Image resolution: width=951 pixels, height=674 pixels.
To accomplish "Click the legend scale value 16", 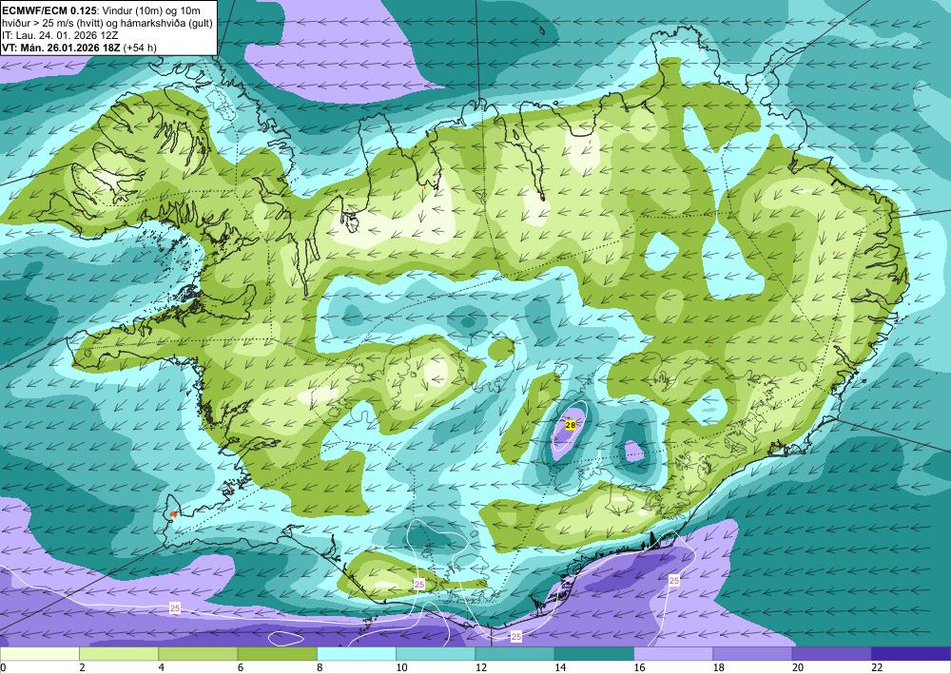I will coord(639,668).
